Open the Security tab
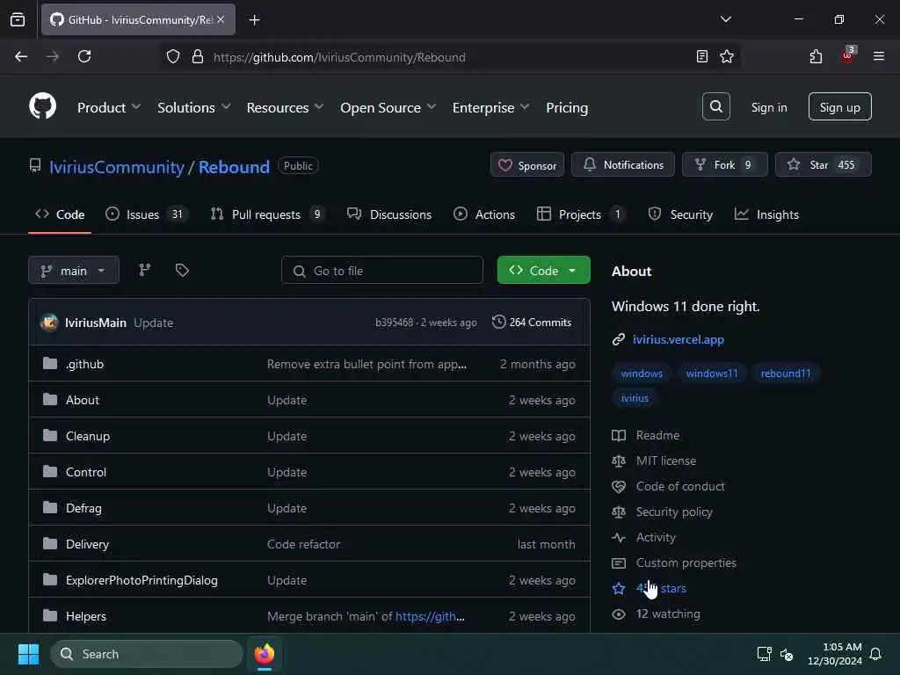900x675 pixels. point(680,214)
